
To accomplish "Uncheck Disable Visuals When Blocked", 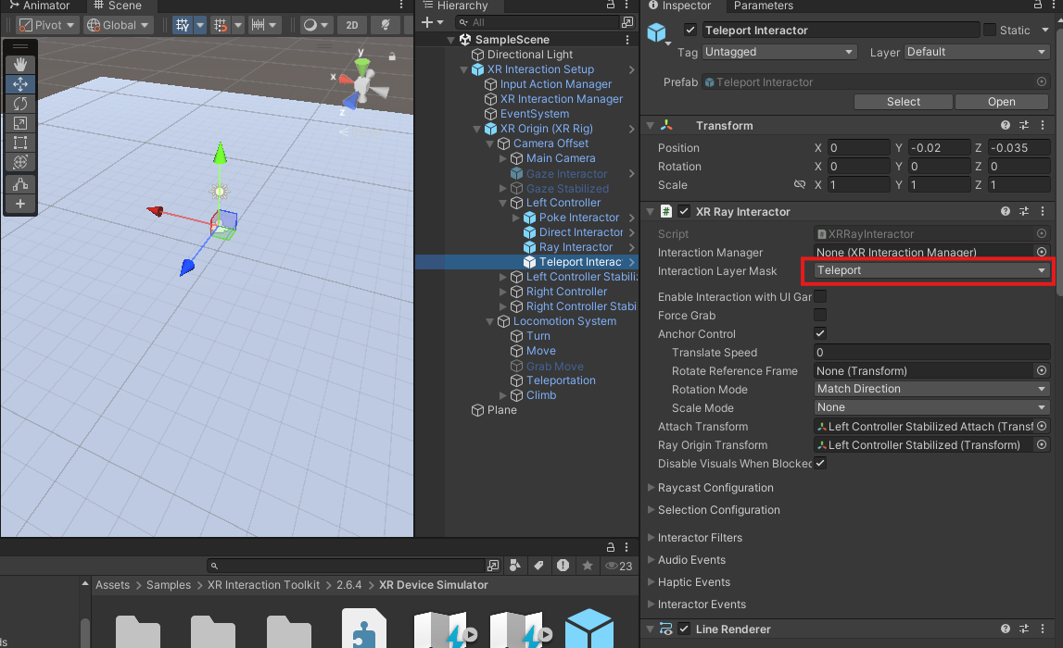I will tap(820, 463).
